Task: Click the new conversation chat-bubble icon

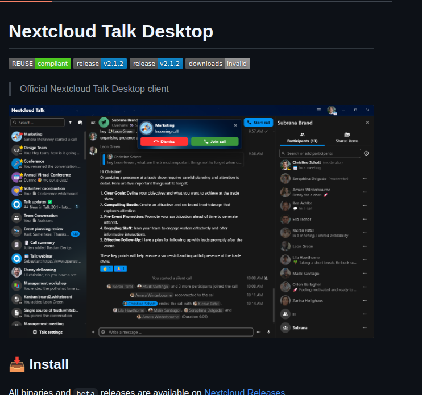Action: (x=80, y=123)
